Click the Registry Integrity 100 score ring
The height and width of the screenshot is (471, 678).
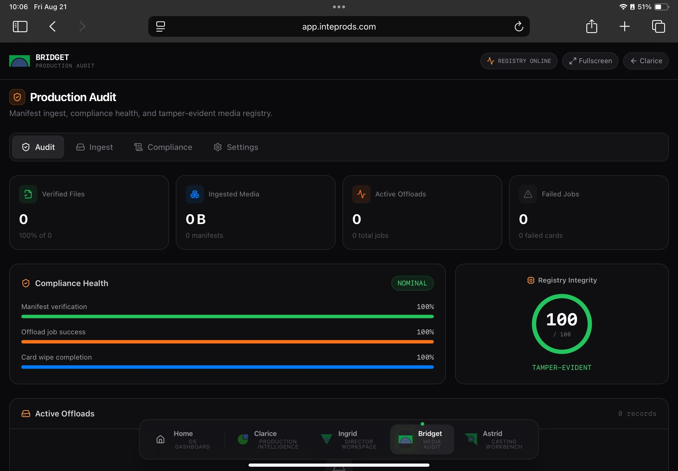(561, 324)
